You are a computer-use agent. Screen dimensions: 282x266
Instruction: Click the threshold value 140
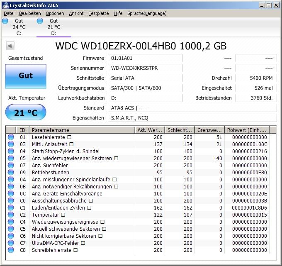click(218, 158)
